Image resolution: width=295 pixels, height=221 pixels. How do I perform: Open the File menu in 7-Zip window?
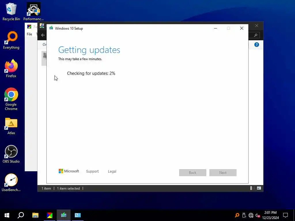tap(29, 34)
